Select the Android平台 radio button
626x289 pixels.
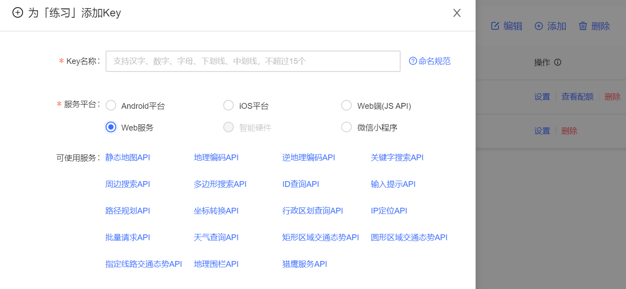(110, 105)
